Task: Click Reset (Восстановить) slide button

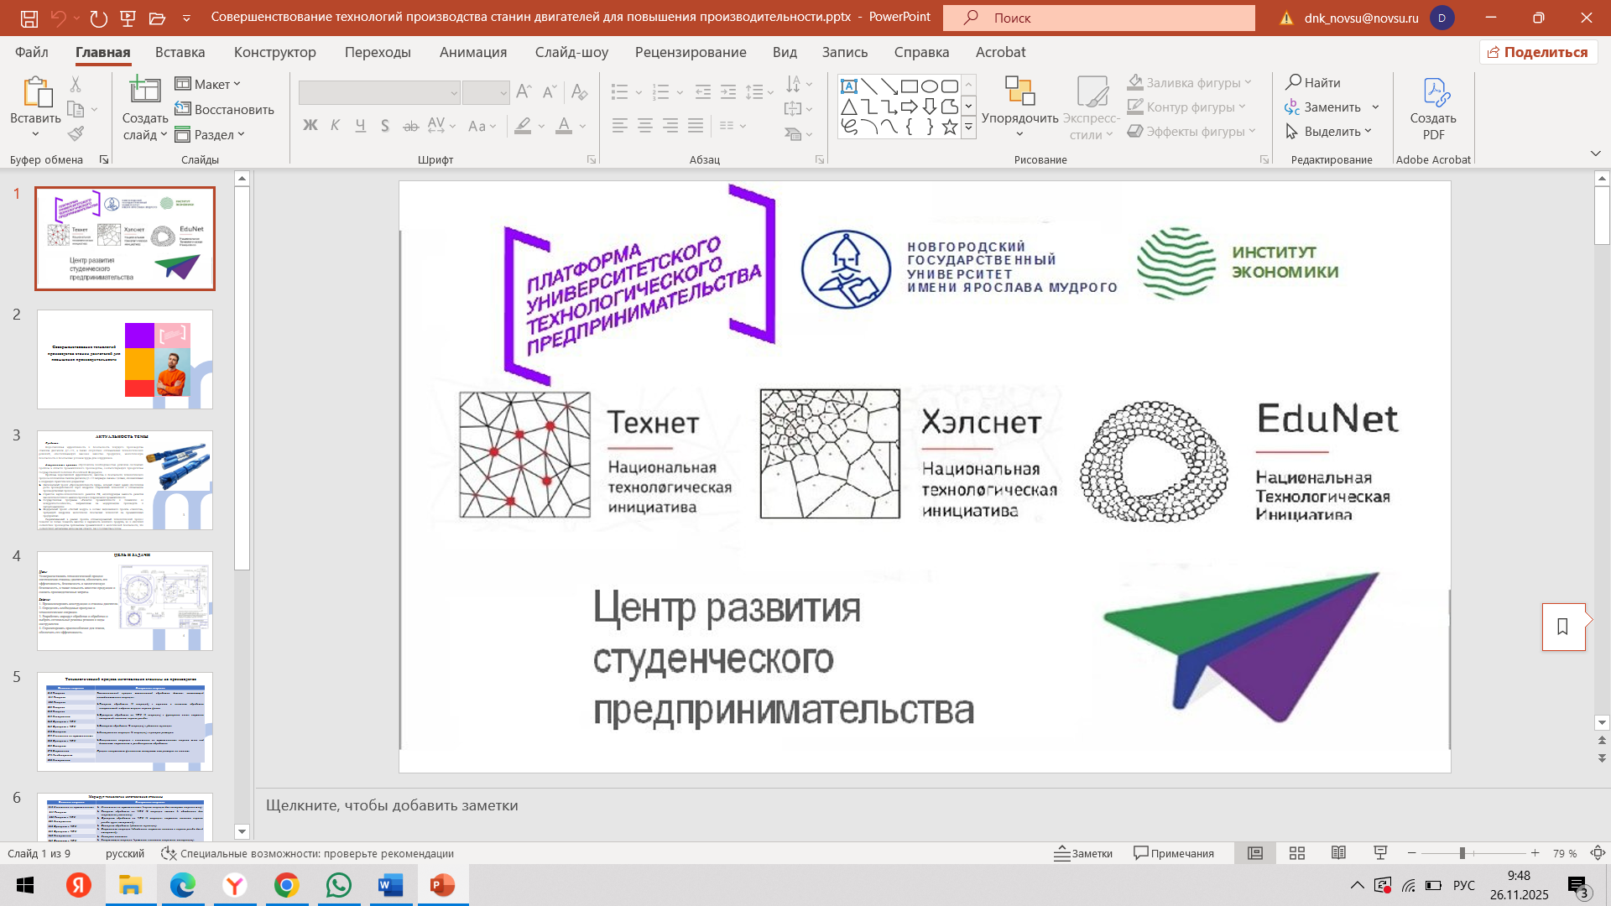Action: point(225,109)
